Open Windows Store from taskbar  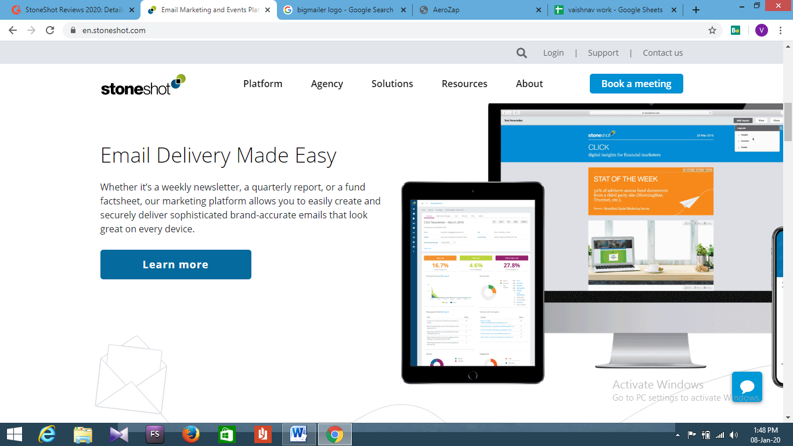226,434
